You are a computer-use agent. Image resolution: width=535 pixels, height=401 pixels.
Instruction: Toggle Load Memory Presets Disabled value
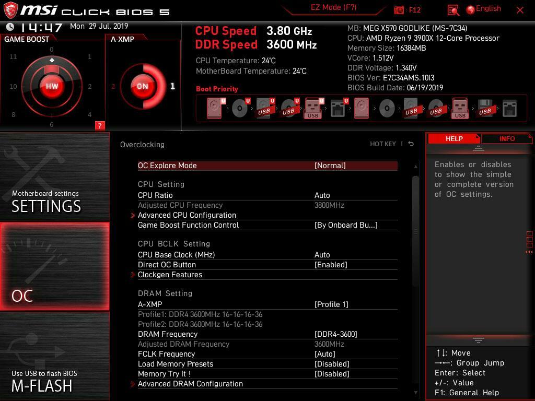click(332, 364)
